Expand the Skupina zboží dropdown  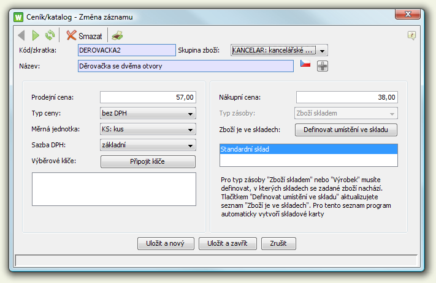(x=323, y=50)
